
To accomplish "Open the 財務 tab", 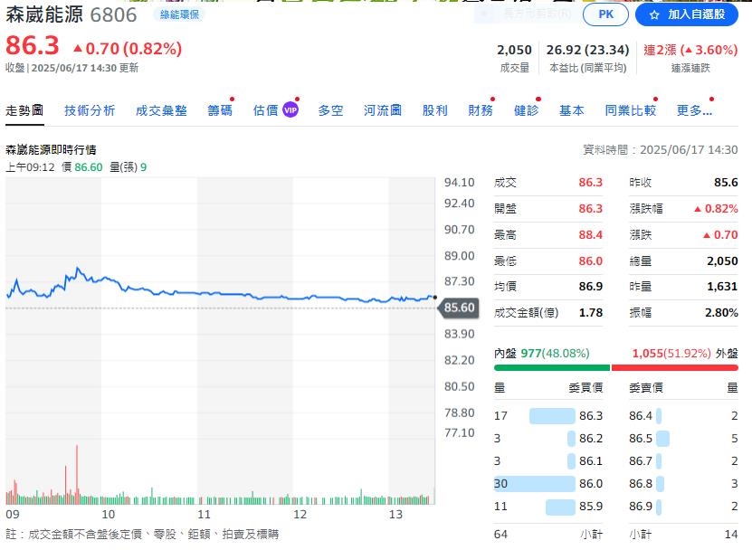I will coord(482,109).
